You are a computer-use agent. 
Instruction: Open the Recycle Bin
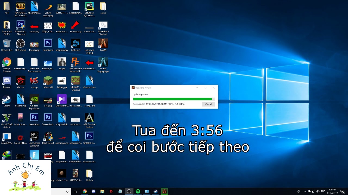click(x=7, y=45)
